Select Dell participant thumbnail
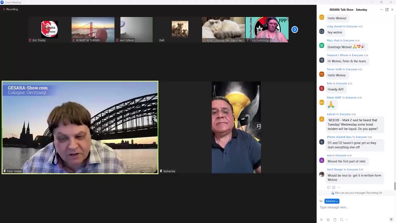 180,29
